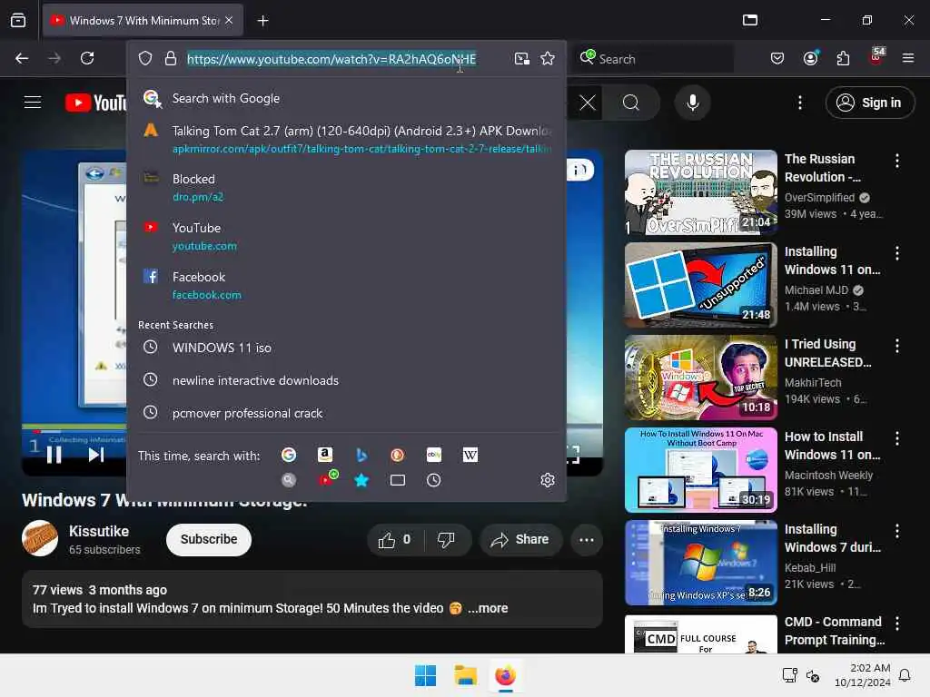Open File Explorer in the taskbar
Screen dimensions: 930x697
click(466, 675)
